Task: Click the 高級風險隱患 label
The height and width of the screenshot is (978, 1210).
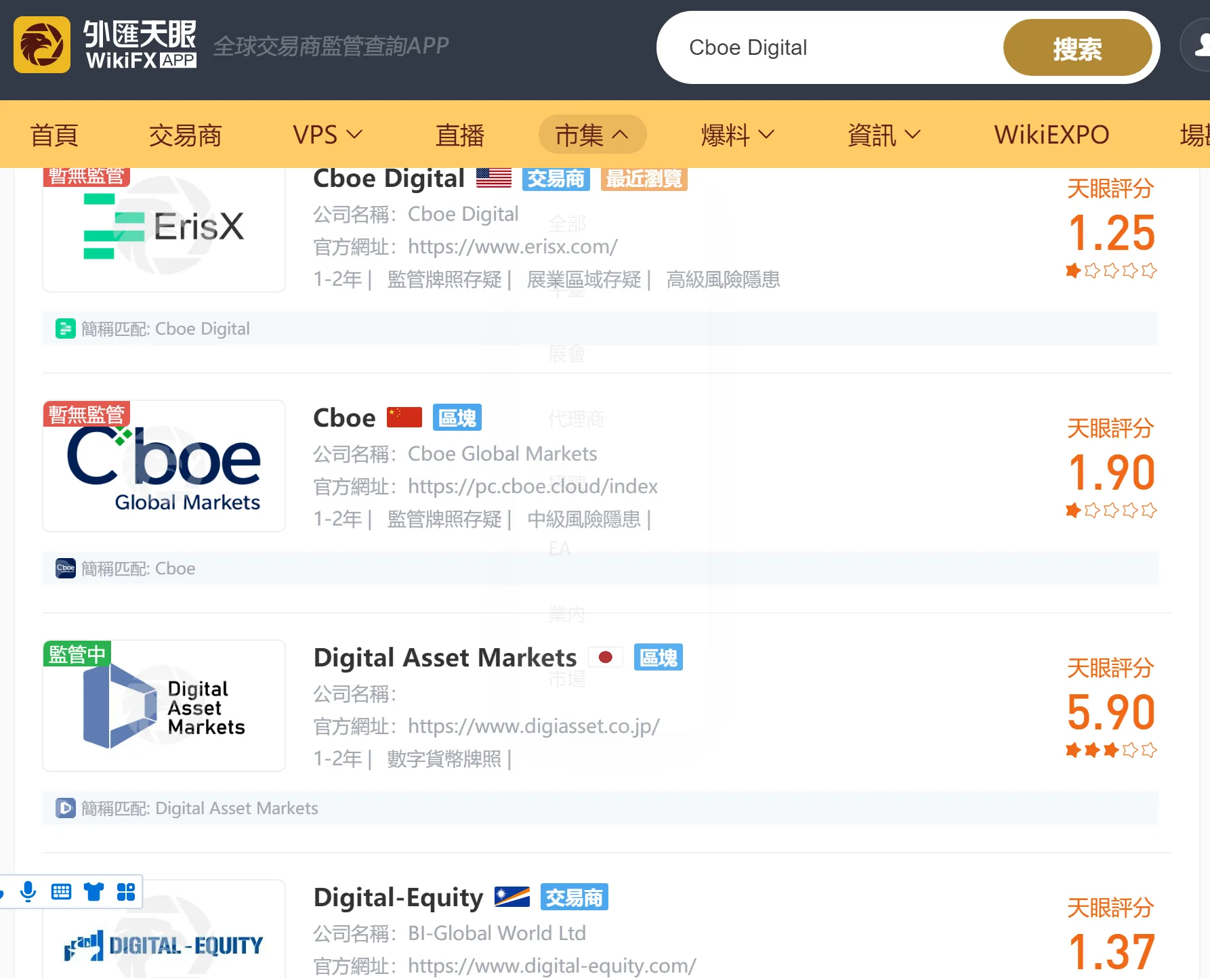Action: (x=723, y=279)
